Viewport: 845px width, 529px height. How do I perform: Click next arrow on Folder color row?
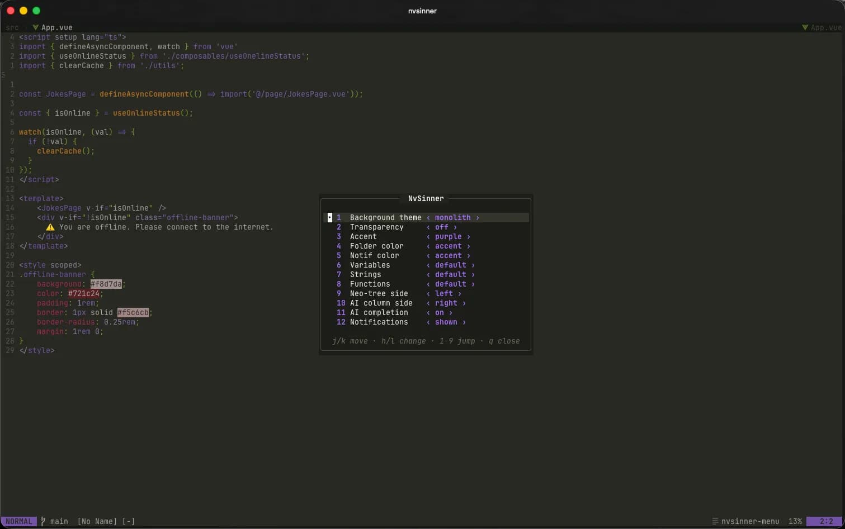469,246
